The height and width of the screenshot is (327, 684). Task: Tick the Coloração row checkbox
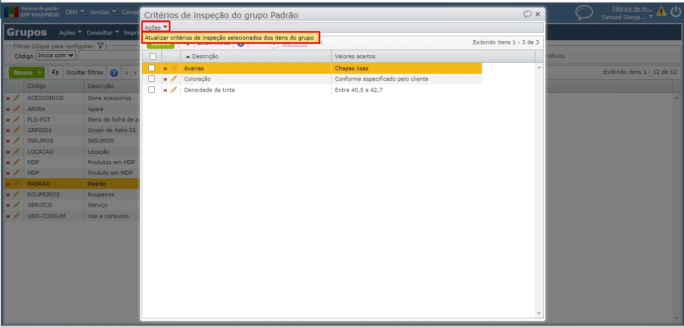point(151,79)
